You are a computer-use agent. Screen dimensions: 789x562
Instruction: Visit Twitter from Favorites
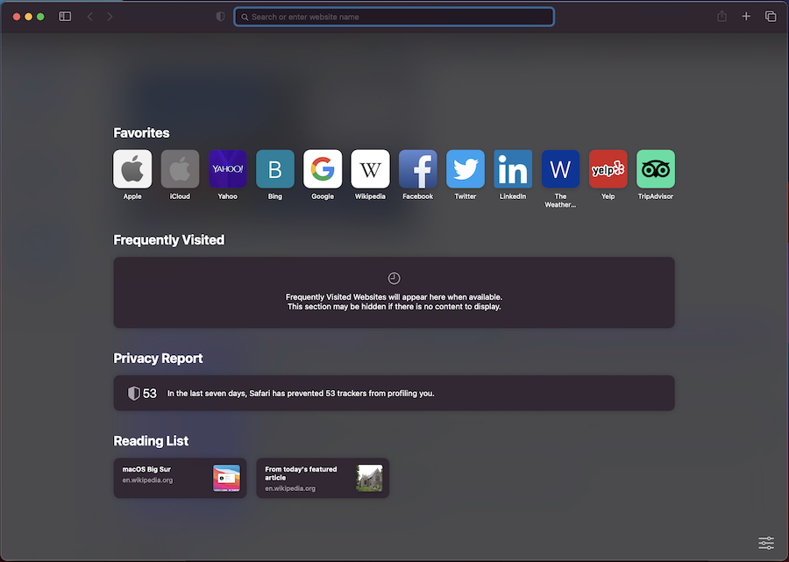(466, 169)
